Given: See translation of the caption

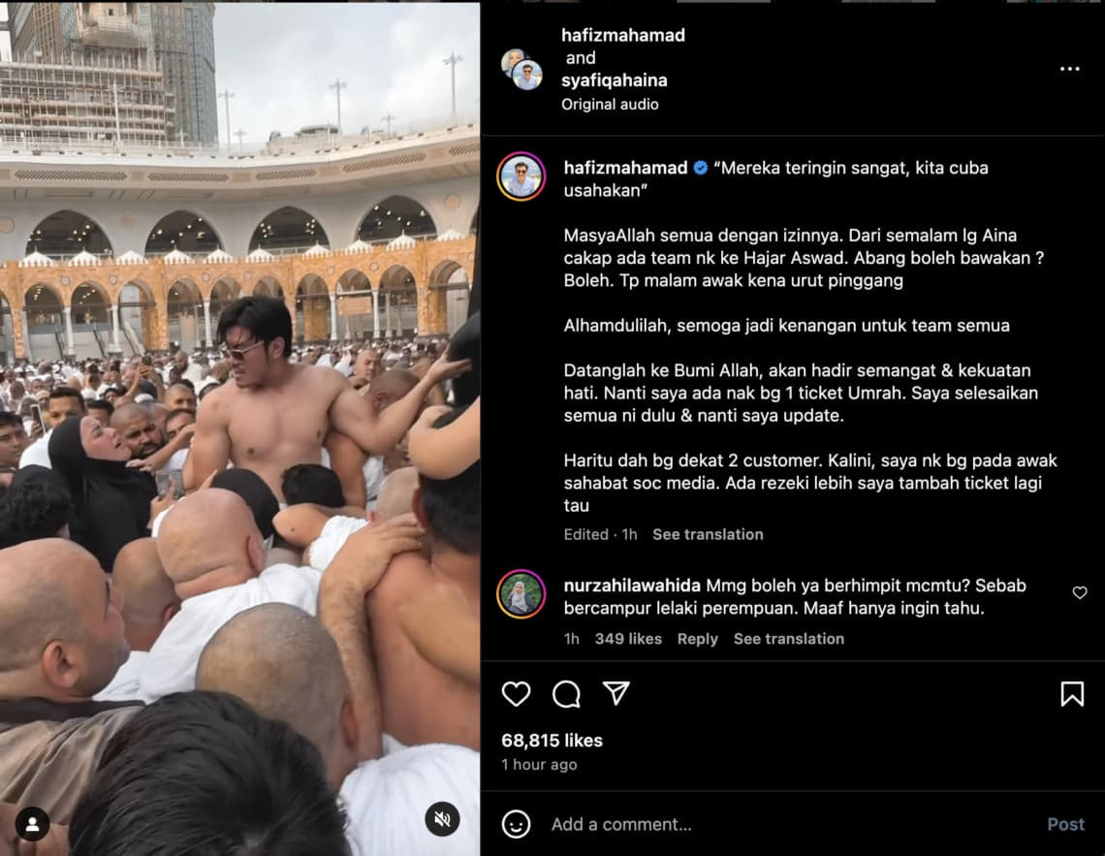Looking at the screenshot, I should tap(708, 534).
